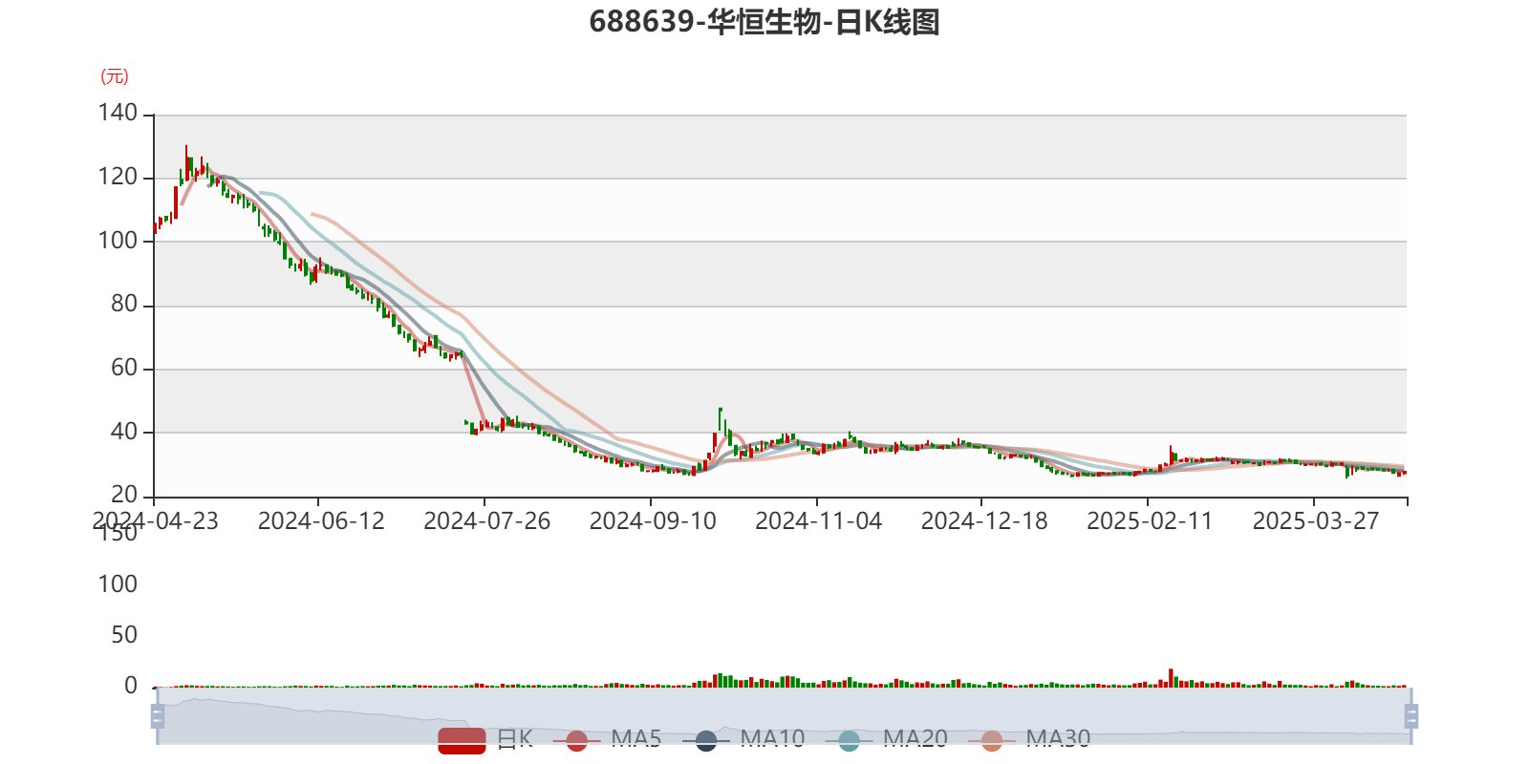Screen dimensions: 1529x764
Task: Click the tall green candlestick spike near 48
Action: pos(721,420)
